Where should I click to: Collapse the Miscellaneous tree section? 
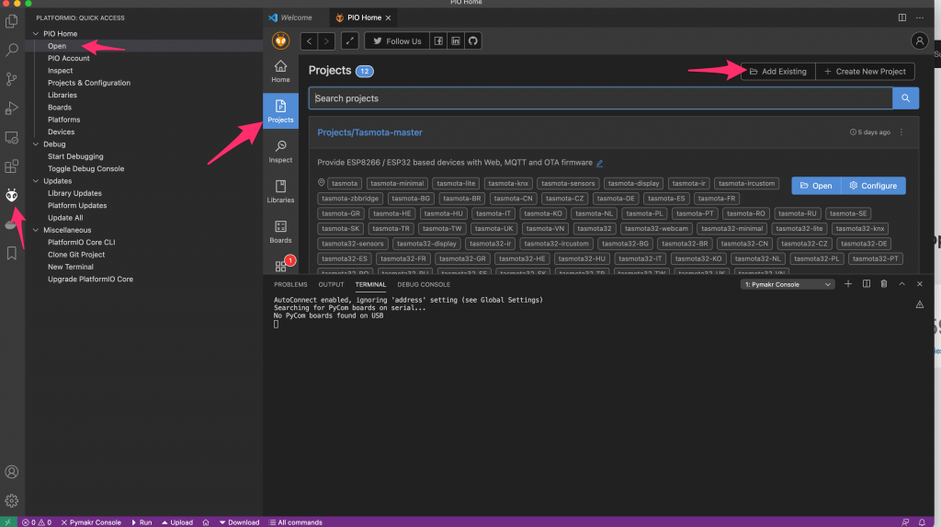click(36, 230)
